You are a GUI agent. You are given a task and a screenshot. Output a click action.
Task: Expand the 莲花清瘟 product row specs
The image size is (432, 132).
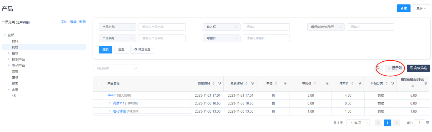click(x=110, y=111)
